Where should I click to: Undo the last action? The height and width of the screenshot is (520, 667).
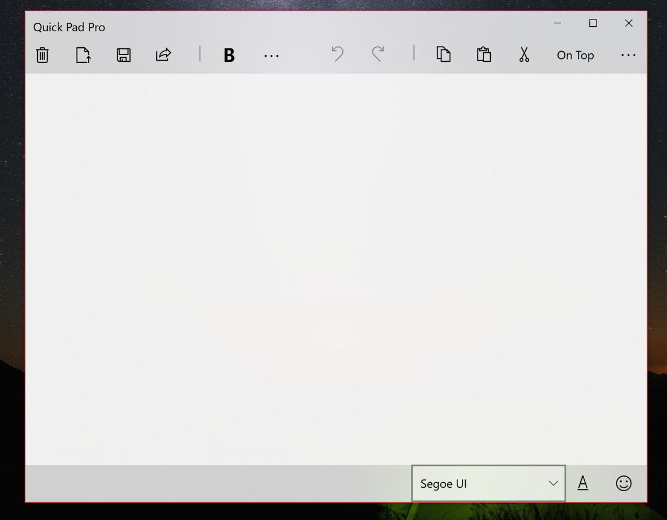click(337, 54)
